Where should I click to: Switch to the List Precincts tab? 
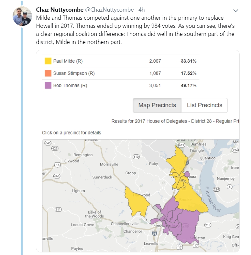coord(204,105)
